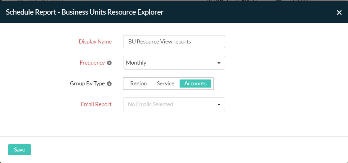This screenshot has height=163, width=348.
Task: Select Accounts group by option
Action: point(195,84)
